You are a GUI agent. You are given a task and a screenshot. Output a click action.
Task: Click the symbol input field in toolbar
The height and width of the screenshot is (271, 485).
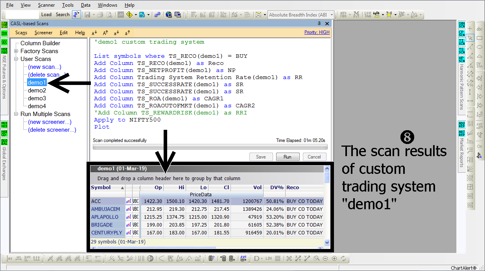(x=22, y=15)
